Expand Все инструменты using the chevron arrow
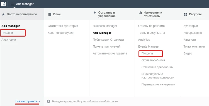This screenshot has height=106, width=209. pyautogui.click(x=39, y=101)
